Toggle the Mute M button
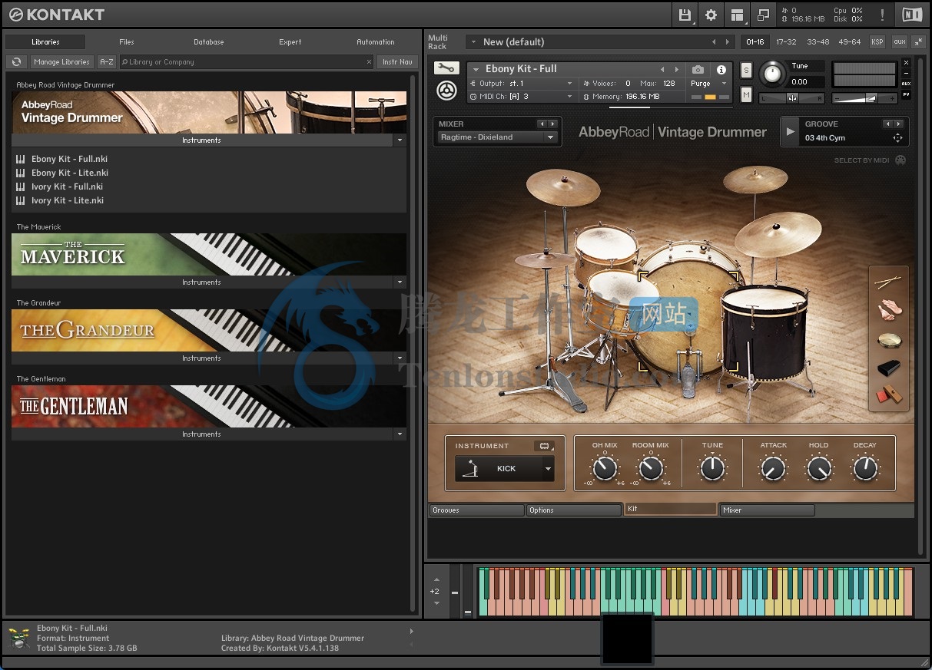The width and height of the screenshot is (932, 670). click(x=746, y=94)
